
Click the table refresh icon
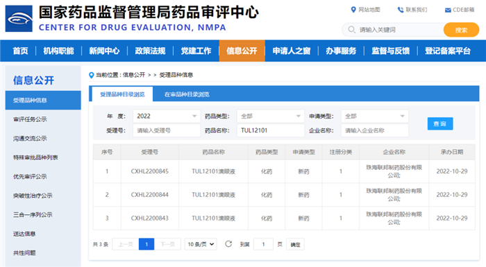pyautogui.click(x=228, y=244)
